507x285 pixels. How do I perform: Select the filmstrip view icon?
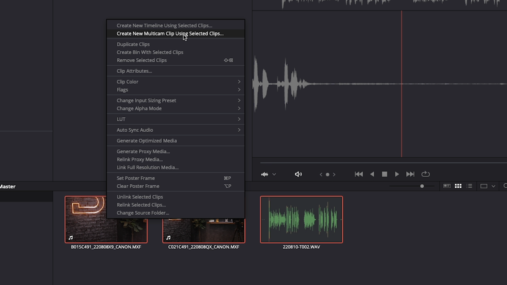tap(447, 186)
